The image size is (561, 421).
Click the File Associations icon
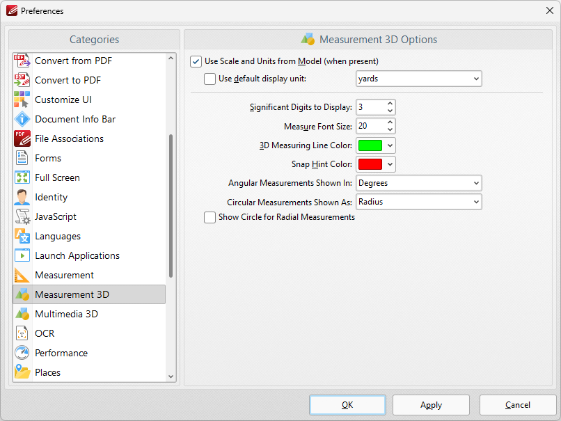point(22,138)
